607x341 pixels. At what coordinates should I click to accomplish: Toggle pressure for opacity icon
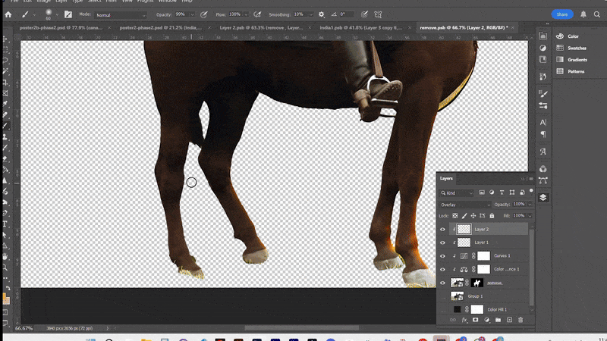point(203,14)
